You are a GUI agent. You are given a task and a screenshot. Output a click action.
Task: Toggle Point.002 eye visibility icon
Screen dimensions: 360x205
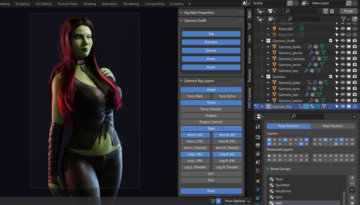[x=342, y=29]
